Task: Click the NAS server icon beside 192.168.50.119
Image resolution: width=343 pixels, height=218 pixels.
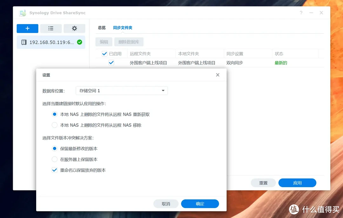Action: point(24,42)
